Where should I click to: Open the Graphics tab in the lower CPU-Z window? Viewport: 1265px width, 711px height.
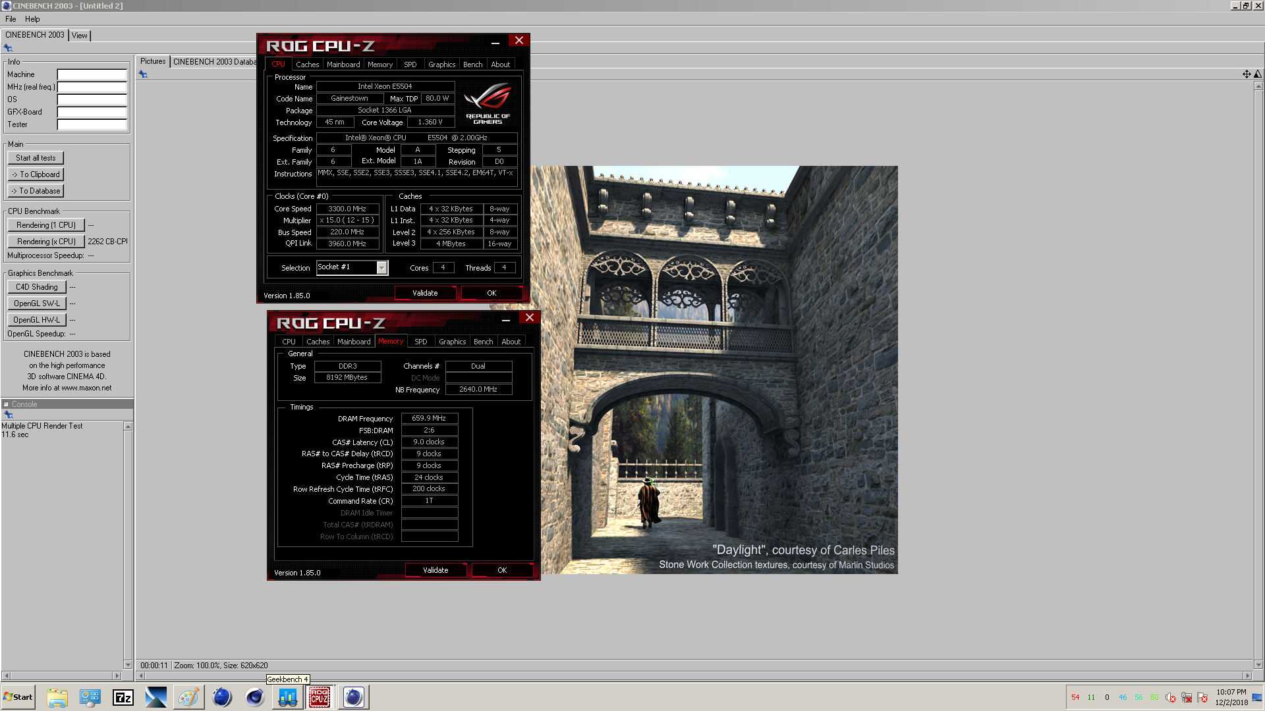(452, 342)
